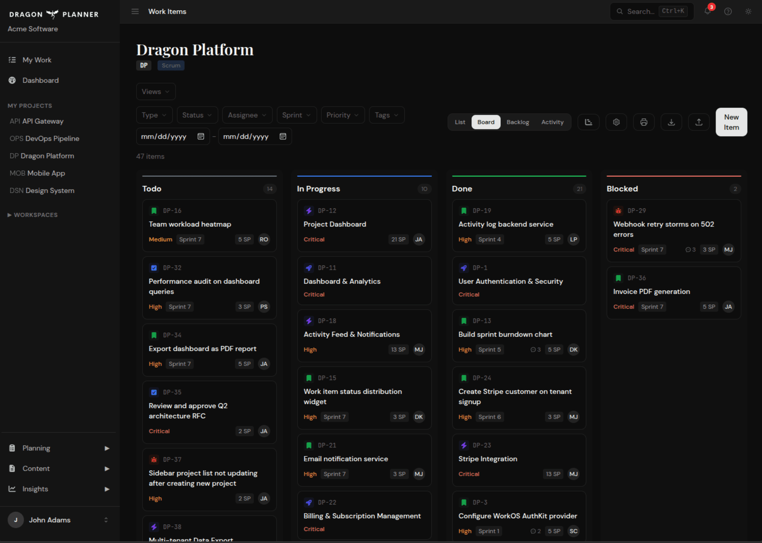Collapse the sidebar using the hamburger icon
Viewport: 762px width, 543px height.
click(x=135, y=11)
